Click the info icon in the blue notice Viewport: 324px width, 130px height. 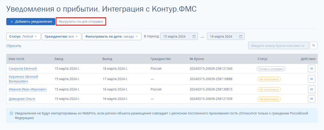pyautogui.click(x=11, y=114)
